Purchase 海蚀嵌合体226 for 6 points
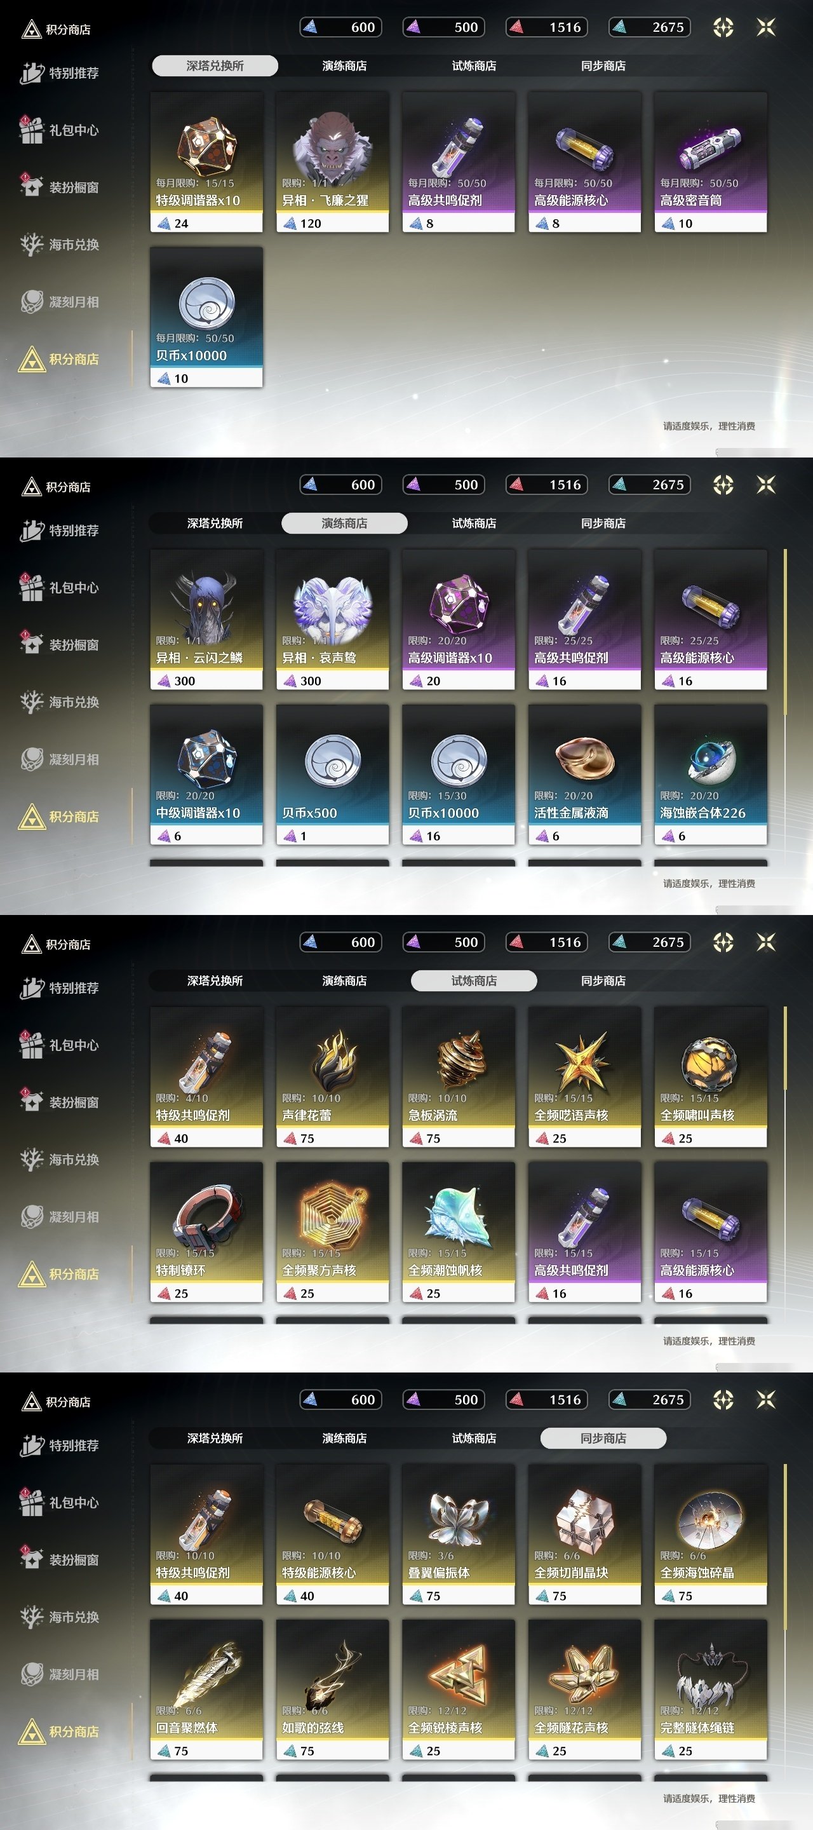The image size is (813, 1830). click(x=711, y=775)
